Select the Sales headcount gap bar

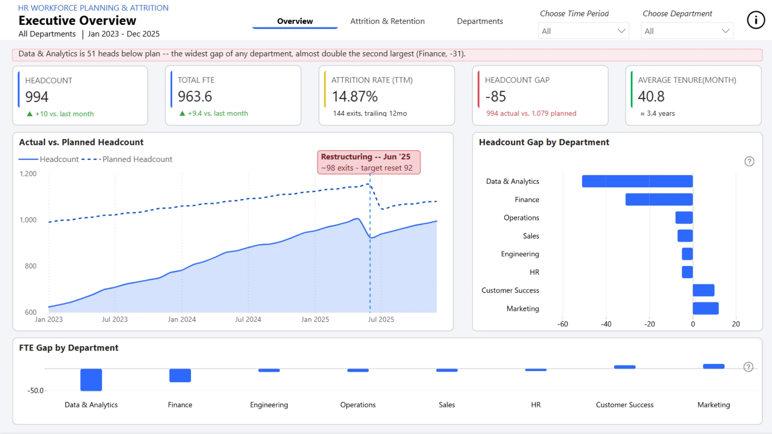coord(685,236)
